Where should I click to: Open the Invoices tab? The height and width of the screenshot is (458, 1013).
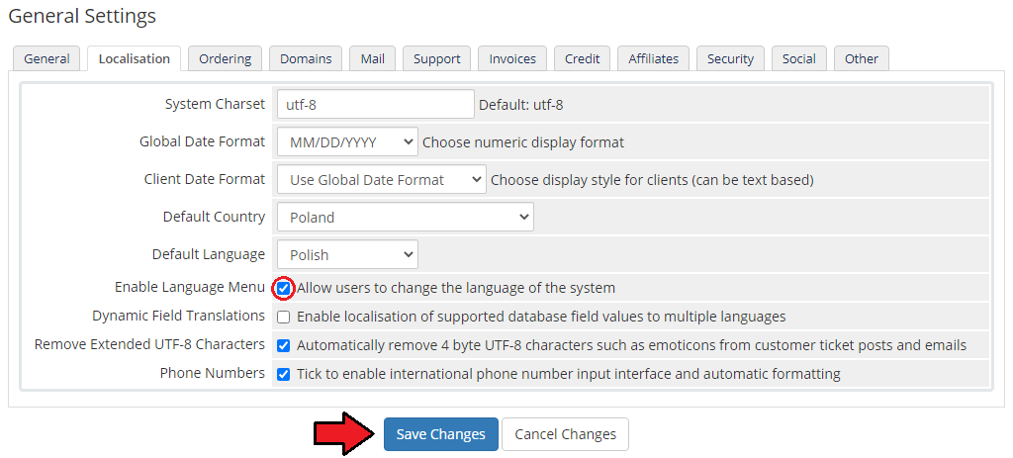tap(512, 58)
